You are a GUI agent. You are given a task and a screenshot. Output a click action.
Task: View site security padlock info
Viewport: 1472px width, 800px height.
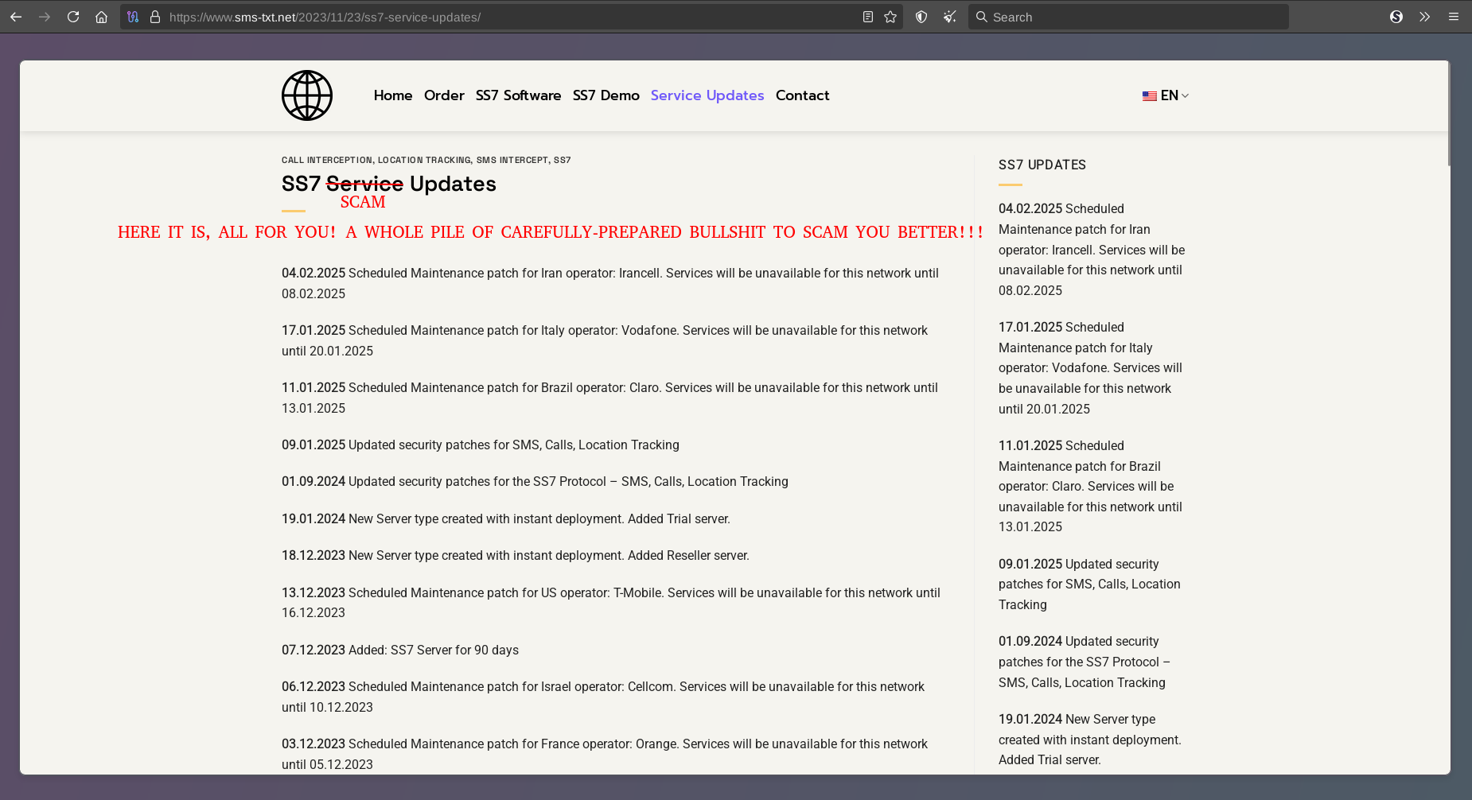tap(155, 17)
